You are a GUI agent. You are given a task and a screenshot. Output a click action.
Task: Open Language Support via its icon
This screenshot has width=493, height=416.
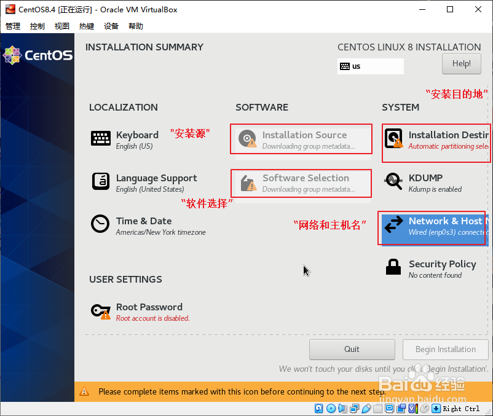(x=101, y=181)
